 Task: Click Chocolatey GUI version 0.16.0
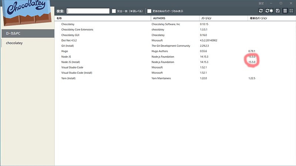click(x=203, y=35)
